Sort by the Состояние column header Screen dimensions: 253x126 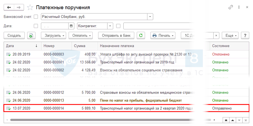click(x=230, y=46)
